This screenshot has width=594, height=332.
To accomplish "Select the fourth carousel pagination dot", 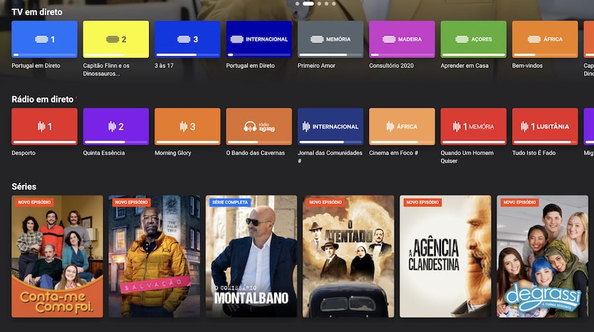I will coord(327,3).
